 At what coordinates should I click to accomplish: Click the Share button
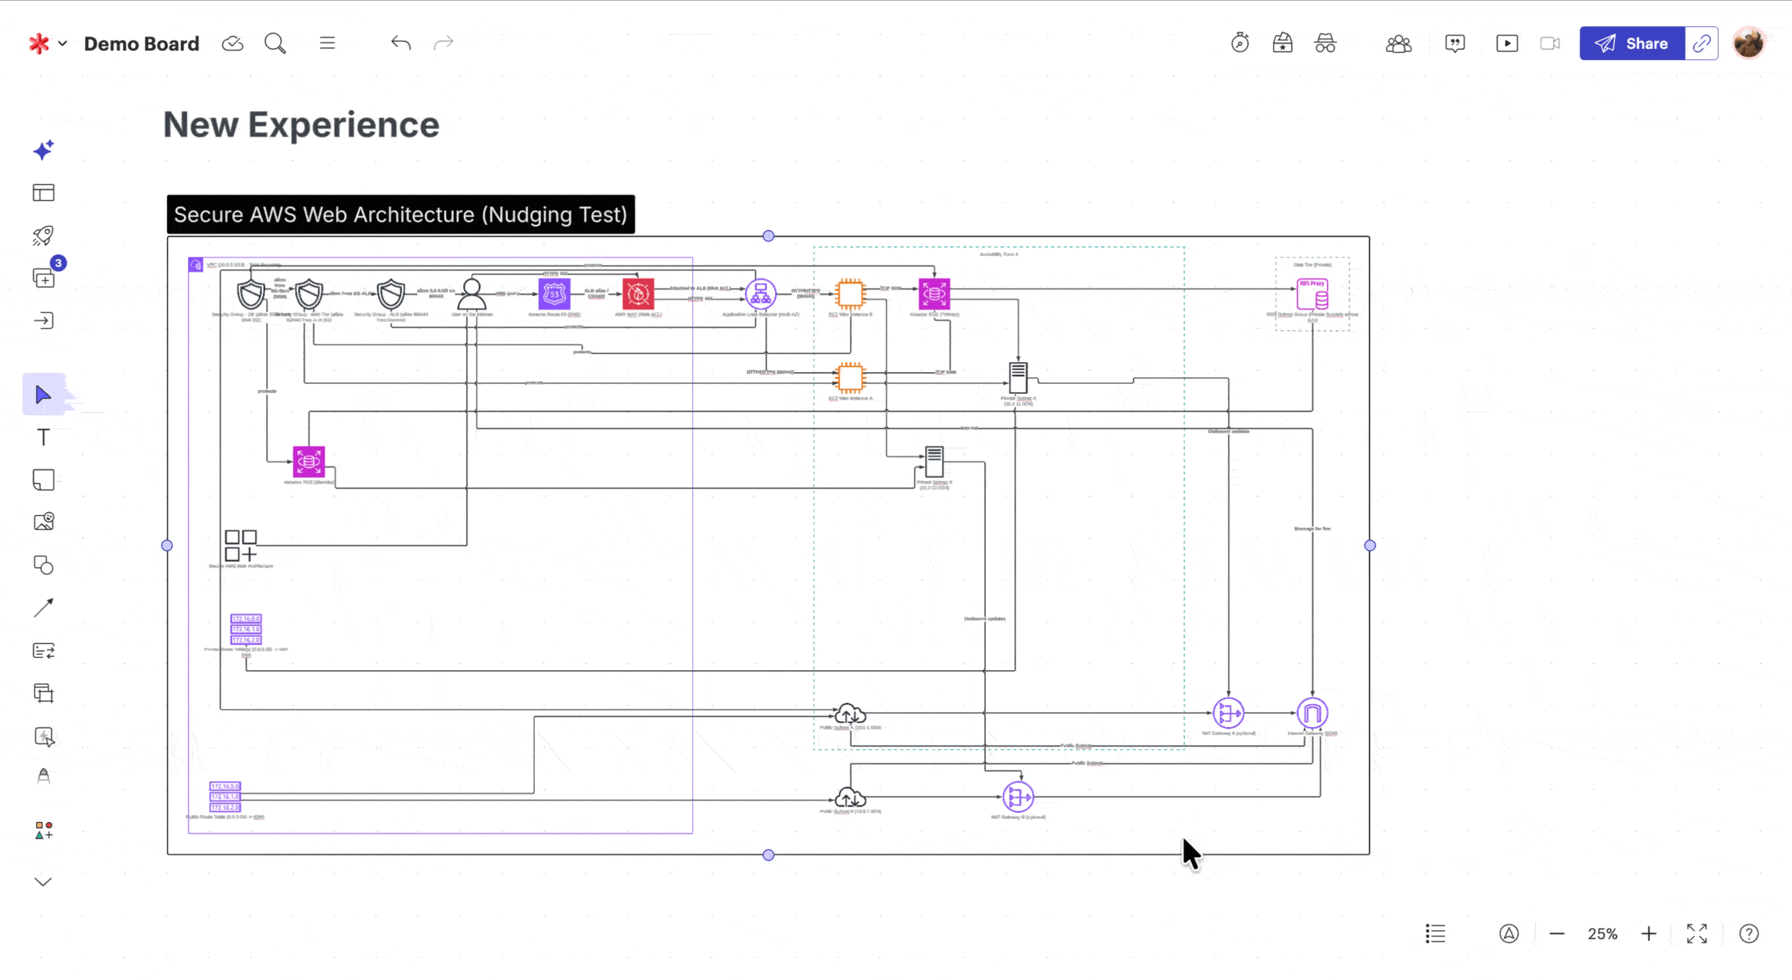[x=1632, y=43]
